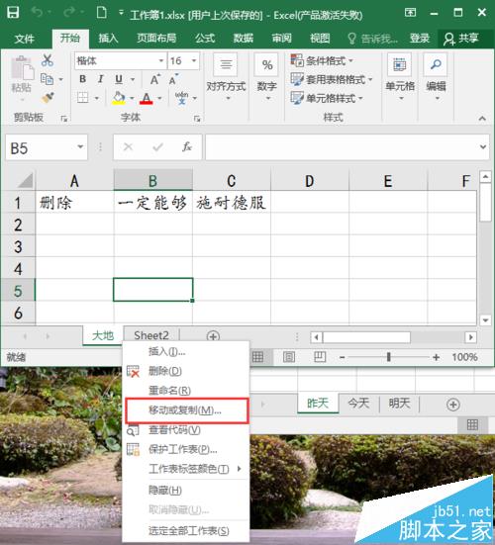495x545 pixels.
Task: Click the Paste clipboard icon
Action: (x=22, y=69)
